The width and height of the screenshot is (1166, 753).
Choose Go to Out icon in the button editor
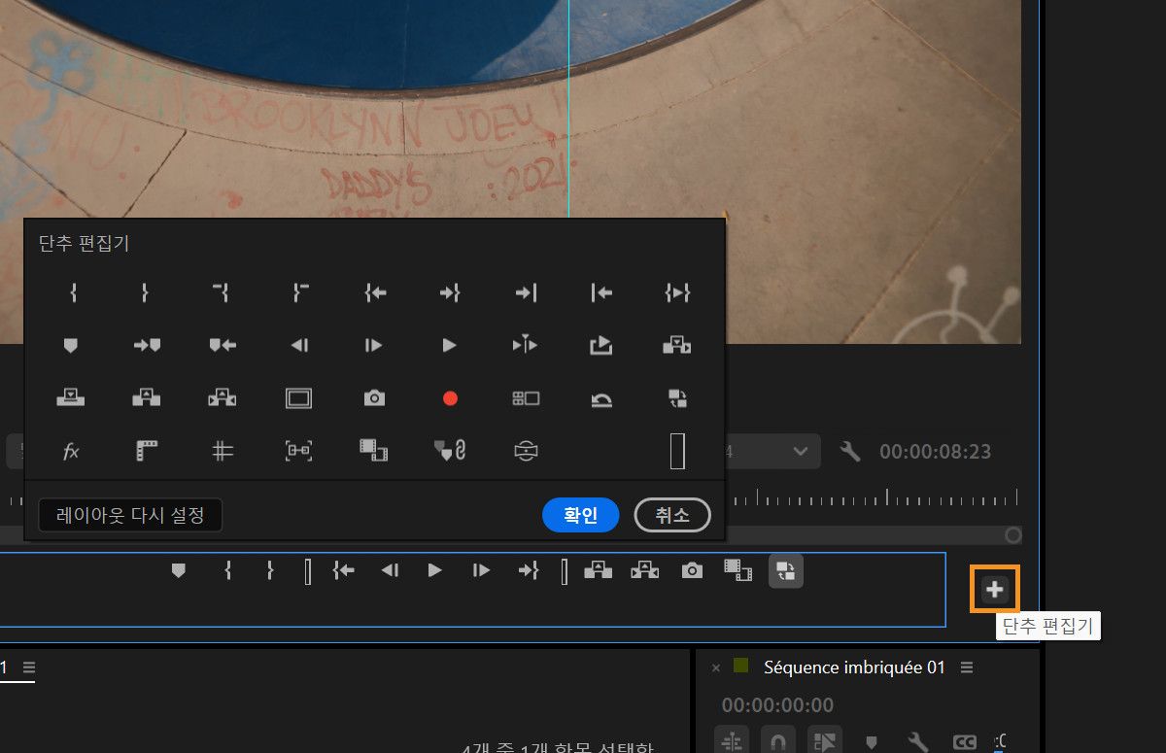449,292
